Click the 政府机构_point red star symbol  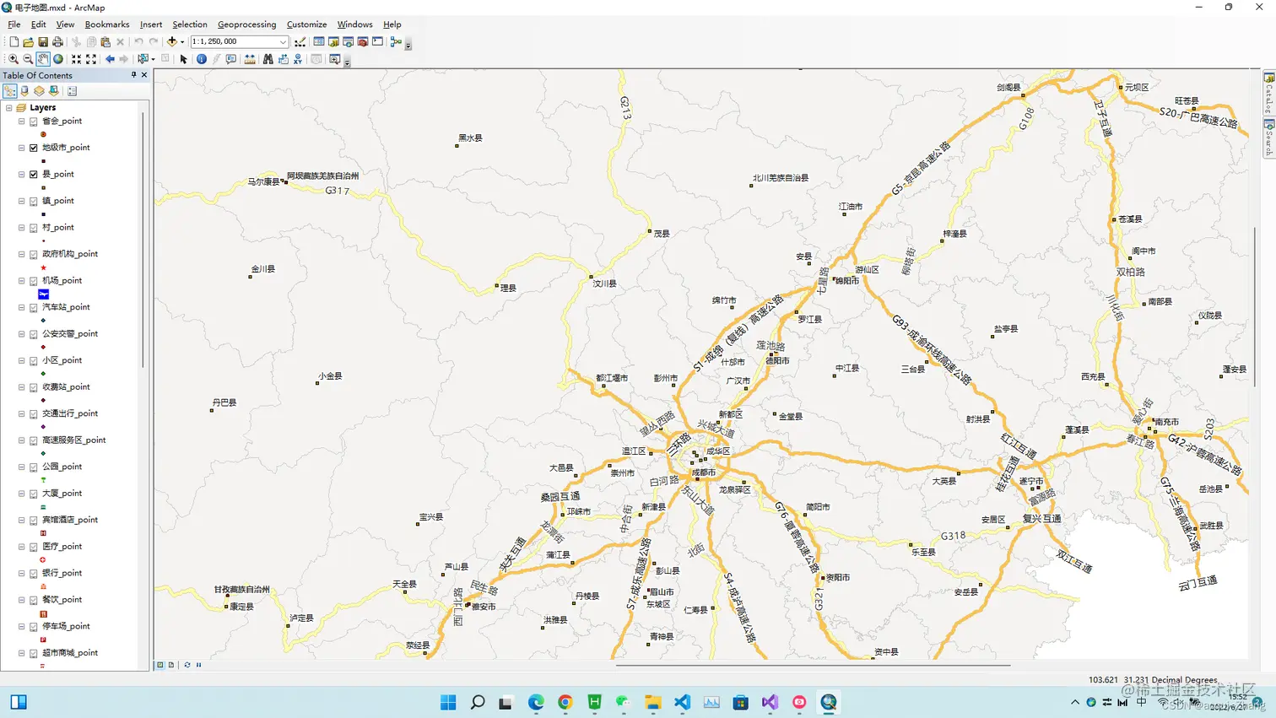(x=43, y=267)
